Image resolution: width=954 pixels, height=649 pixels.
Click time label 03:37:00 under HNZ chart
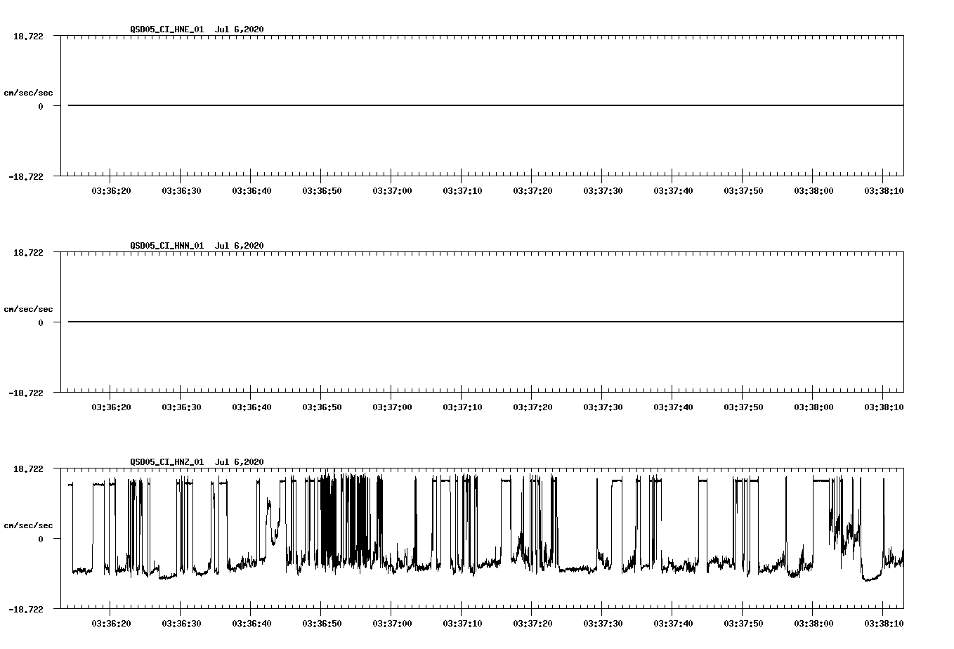pyautogui.click(x=392, y=624)
